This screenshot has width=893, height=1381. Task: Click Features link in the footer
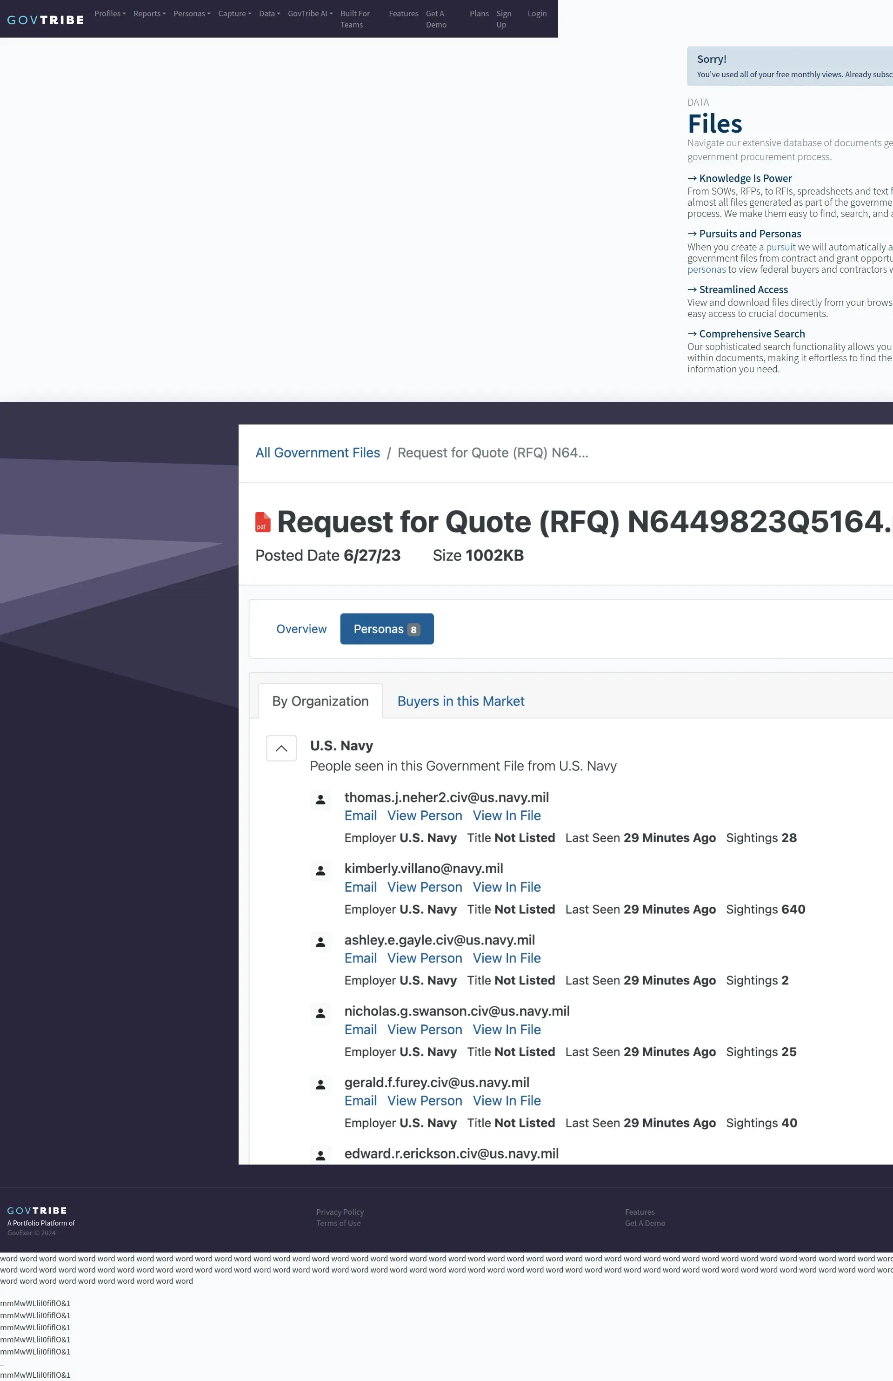(640, 1212)
